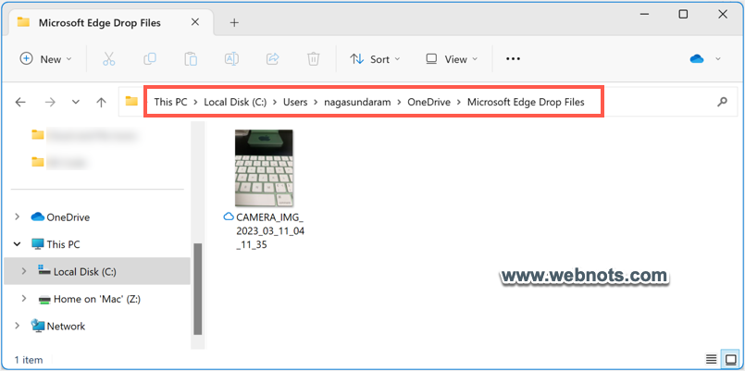Click the Copy icon in toolbar
The height and width of the screenshot is (371, 745).
pos(150,59)
